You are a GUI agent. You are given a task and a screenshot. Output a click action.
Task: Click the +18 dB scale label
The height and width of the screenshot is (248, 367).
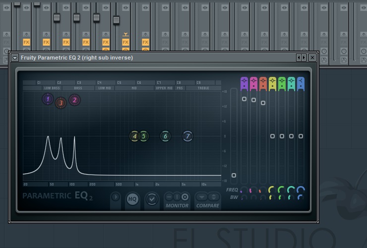point(225,92)
